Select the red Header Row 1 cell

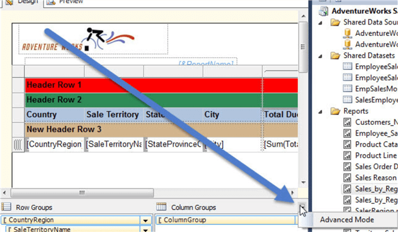(x=143, y=85)
